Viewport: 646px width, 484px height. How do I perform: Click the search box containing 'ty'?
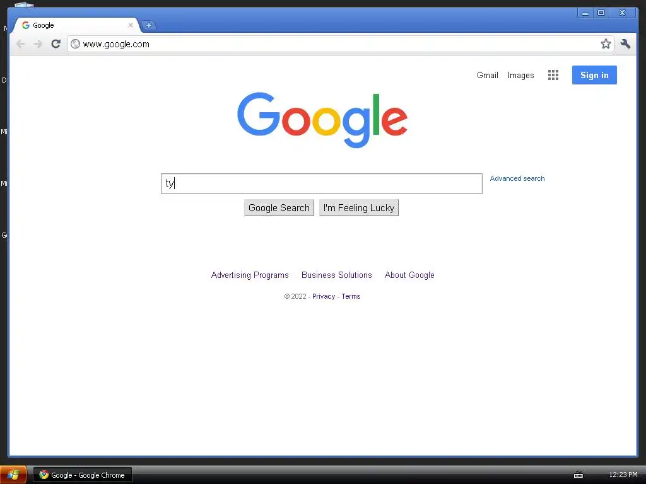321,183
